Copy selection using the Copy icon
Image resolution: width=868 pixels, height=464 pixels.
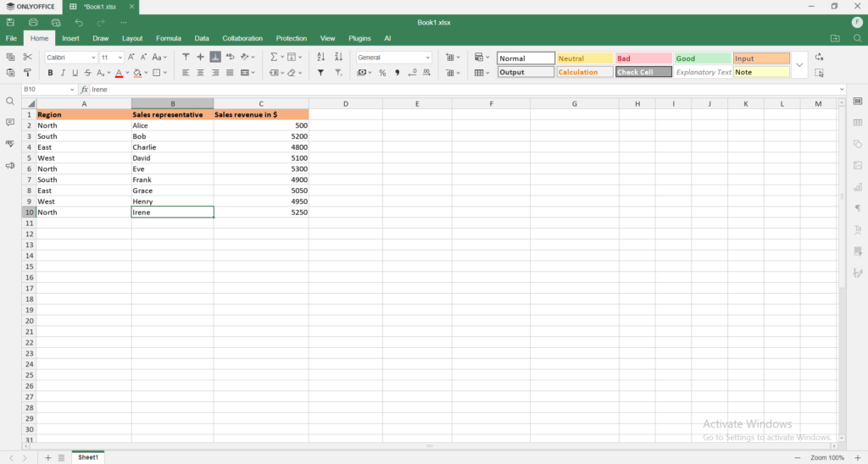coord(10,57)
